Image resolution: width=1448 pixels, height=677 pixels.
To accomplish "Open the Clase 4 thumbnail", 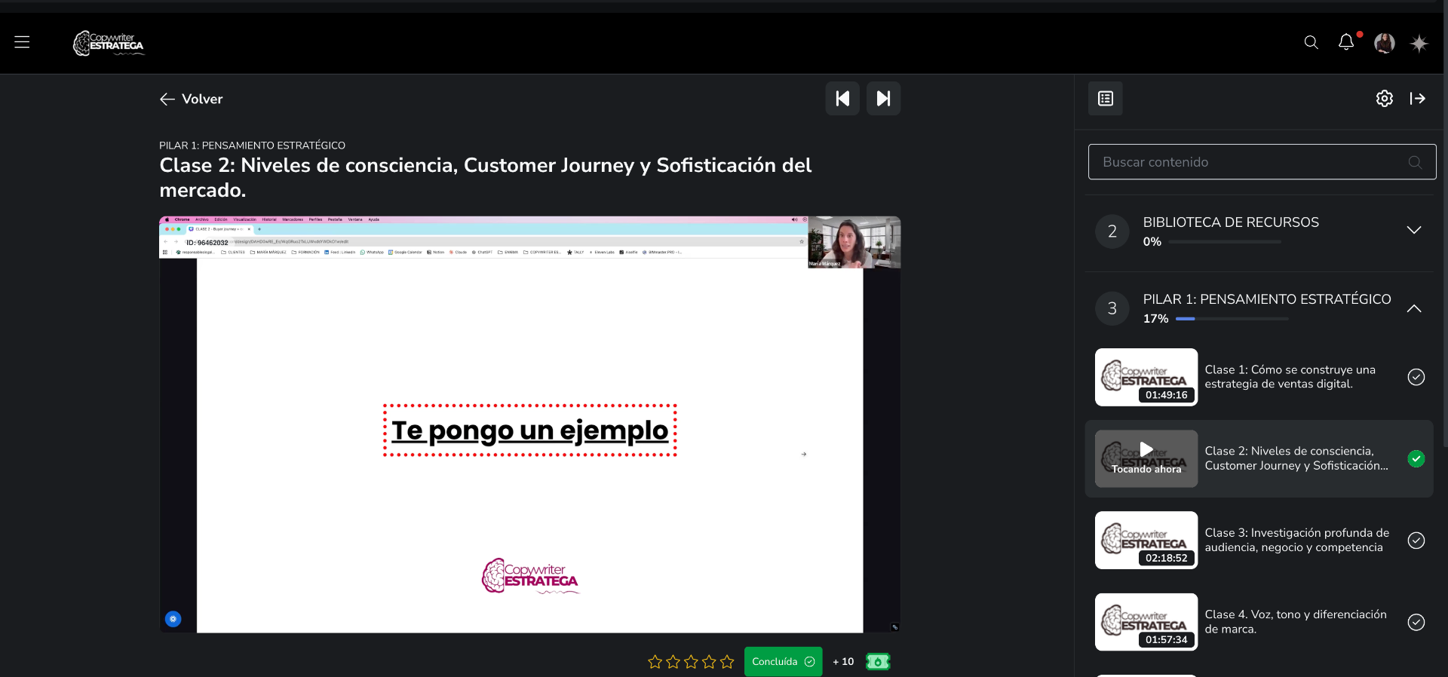I will (x=1146, y=622).
